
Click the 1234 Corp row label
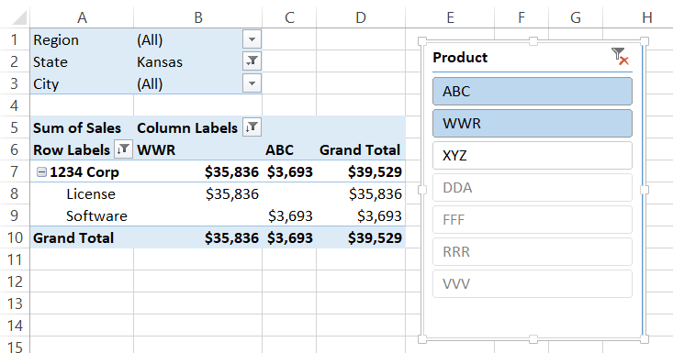coord(84,172)
